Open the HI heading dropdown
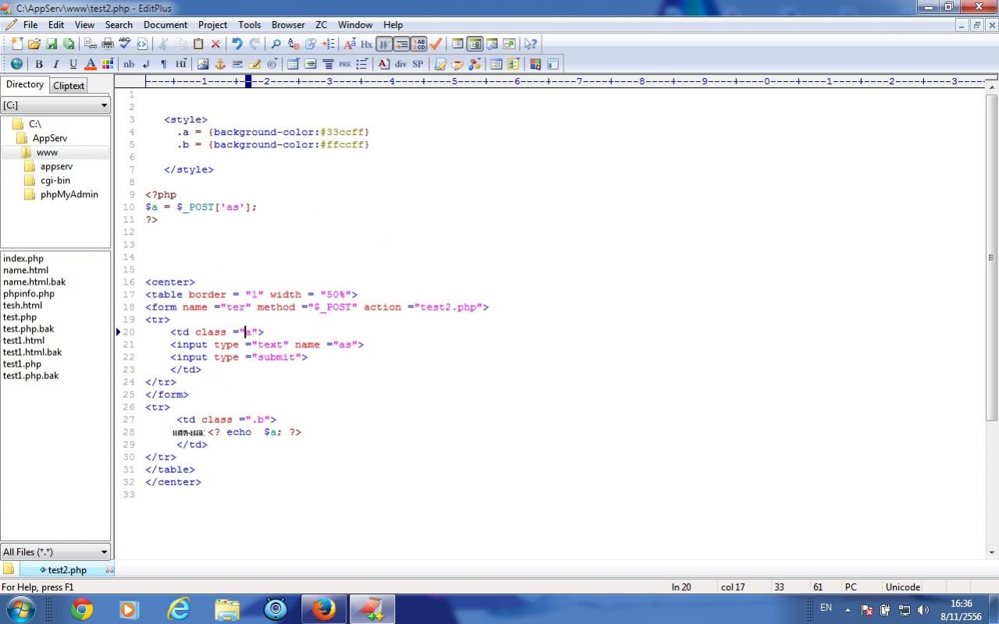999x624 pixels. 181,64
